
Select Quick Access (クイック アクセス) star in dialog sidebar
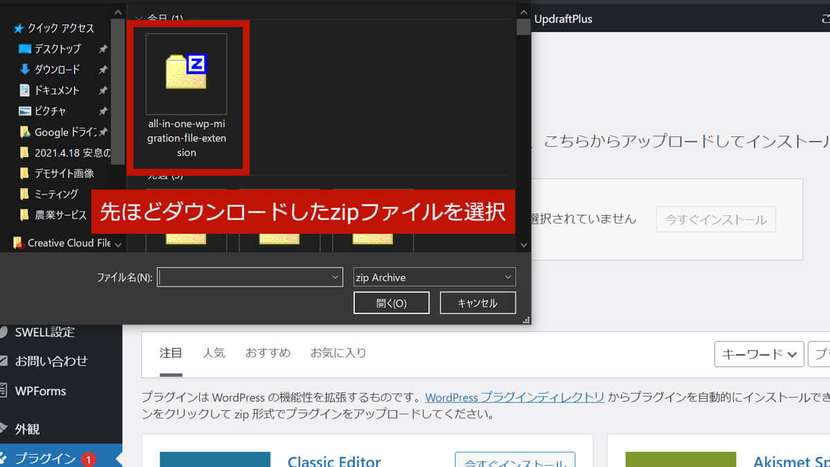pyautogui.click(x=19, y=28)
